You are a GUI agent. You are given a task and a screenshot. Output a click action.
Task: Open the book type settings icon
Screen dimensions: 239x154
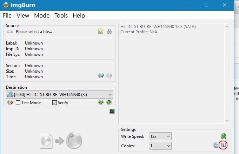(223, 145)
